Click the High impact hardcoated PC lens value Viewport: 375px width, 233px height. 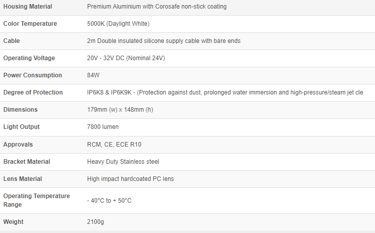pos(131,179)
